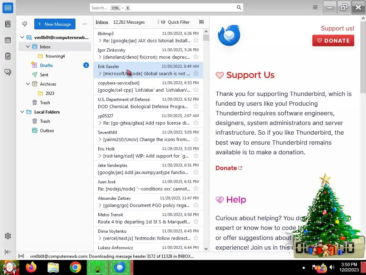Viewport: 366px width, 275px height.
Task: Click the volume speaker tray icon
Action: pos(332,267)
